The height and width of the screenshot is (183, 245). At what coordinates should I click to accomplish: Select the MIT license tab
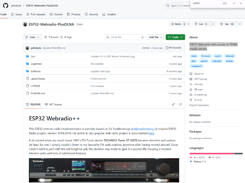[x=53, y=104]
